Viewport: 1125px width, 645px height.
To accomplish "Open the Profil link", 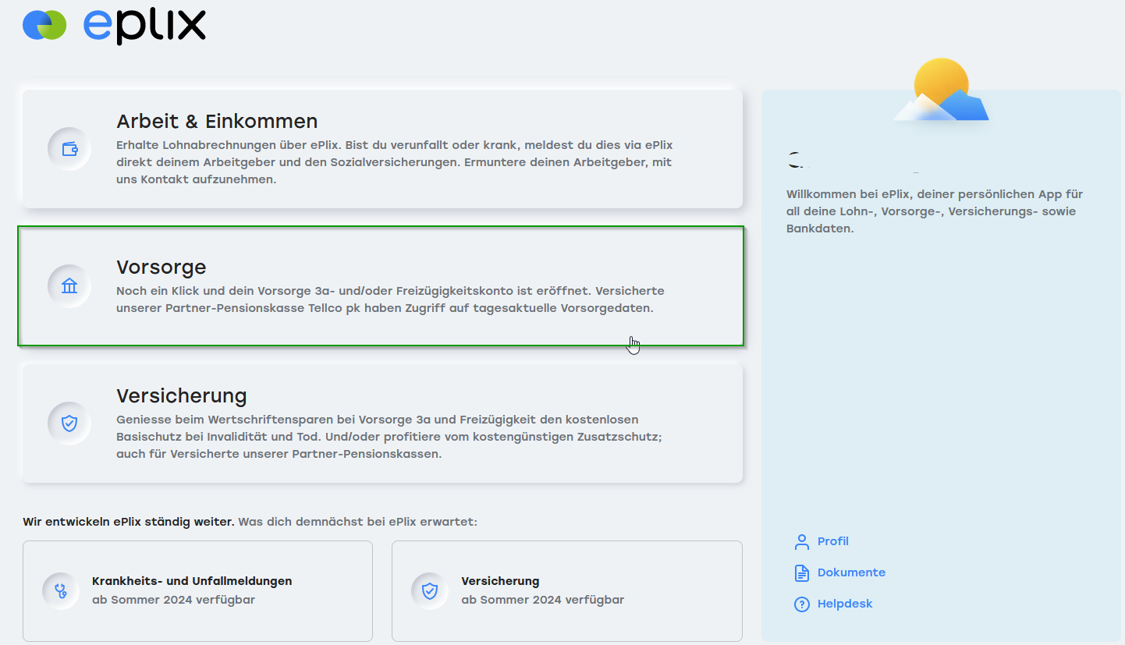I will (x=832, y=540).
